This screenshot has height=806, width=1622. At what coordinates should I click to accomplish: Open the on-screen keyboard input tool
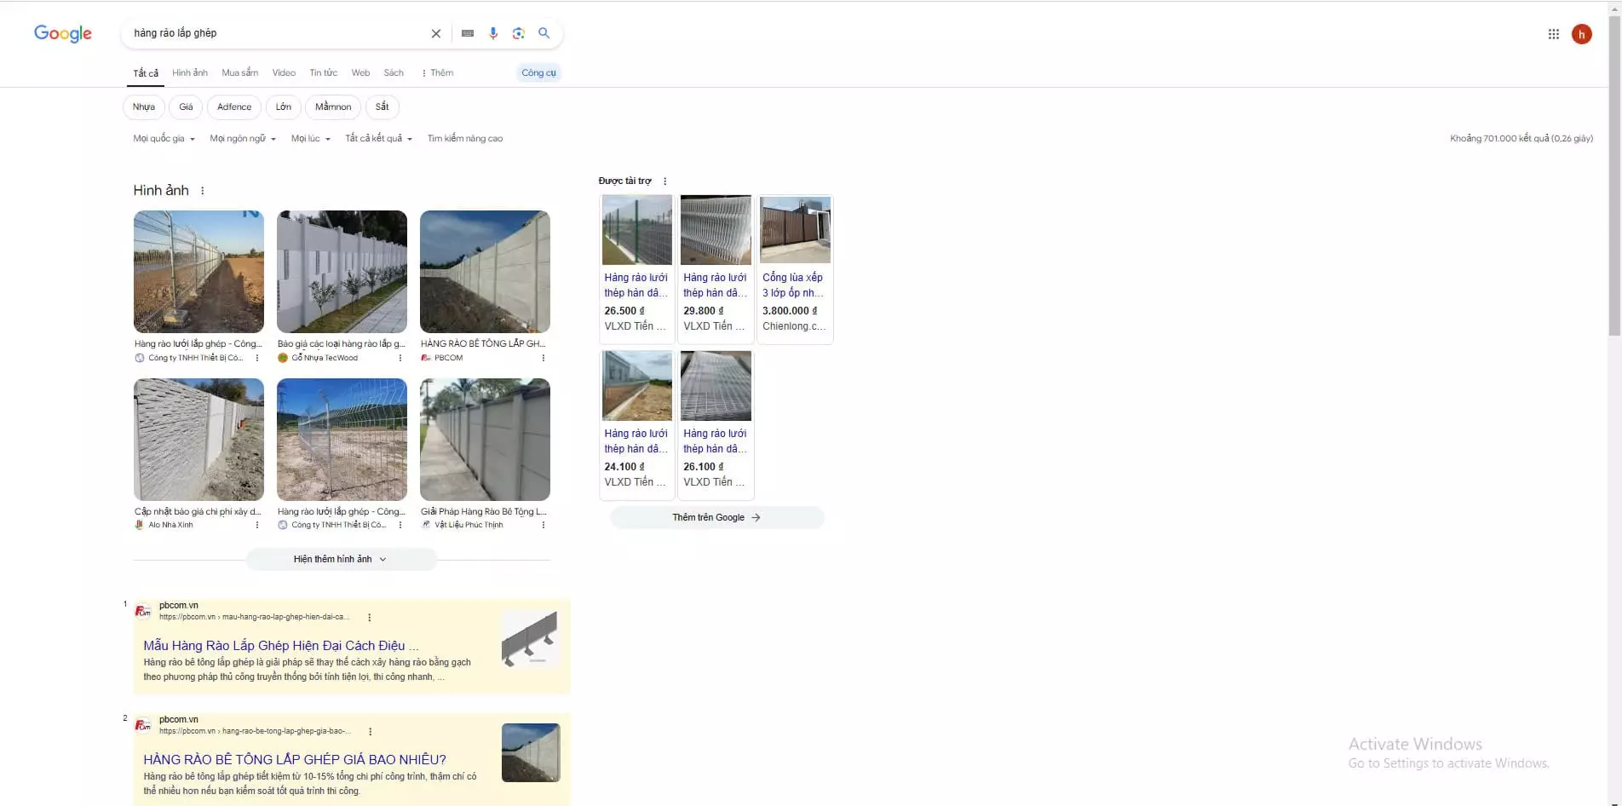[x=467, y=33]
